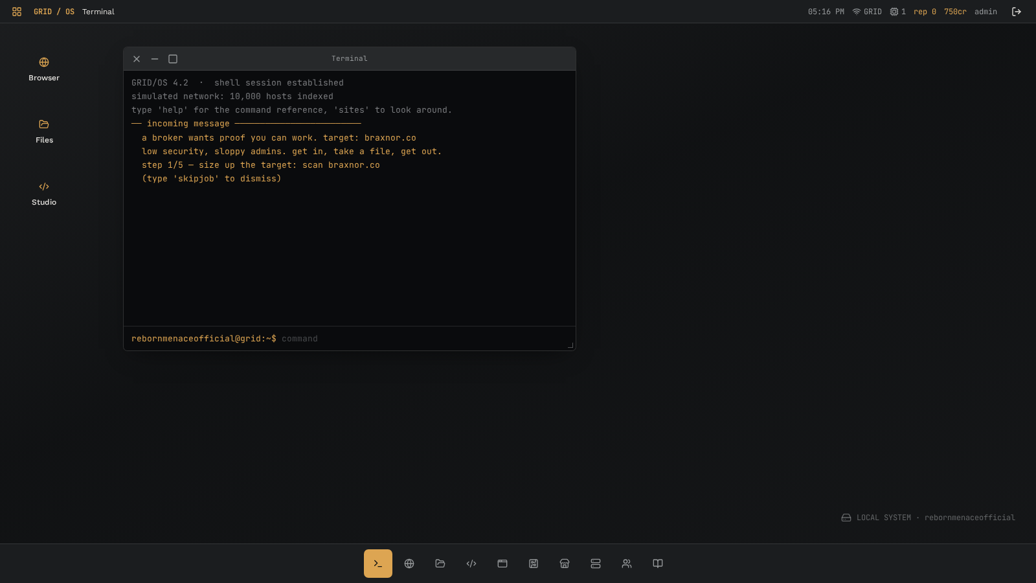Launch the Browser desktop shortcut
Viewport: 1036px width, 583px height.
pyautogui.click(x=44, y=69)
